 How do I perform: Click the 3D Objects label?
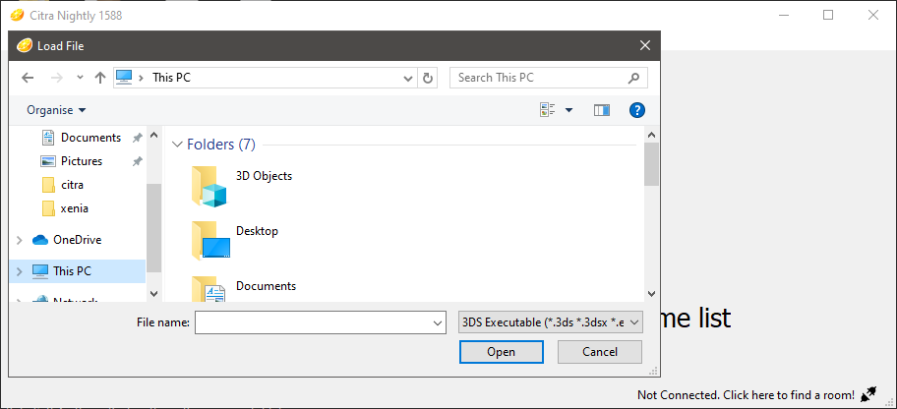point(264,176)
